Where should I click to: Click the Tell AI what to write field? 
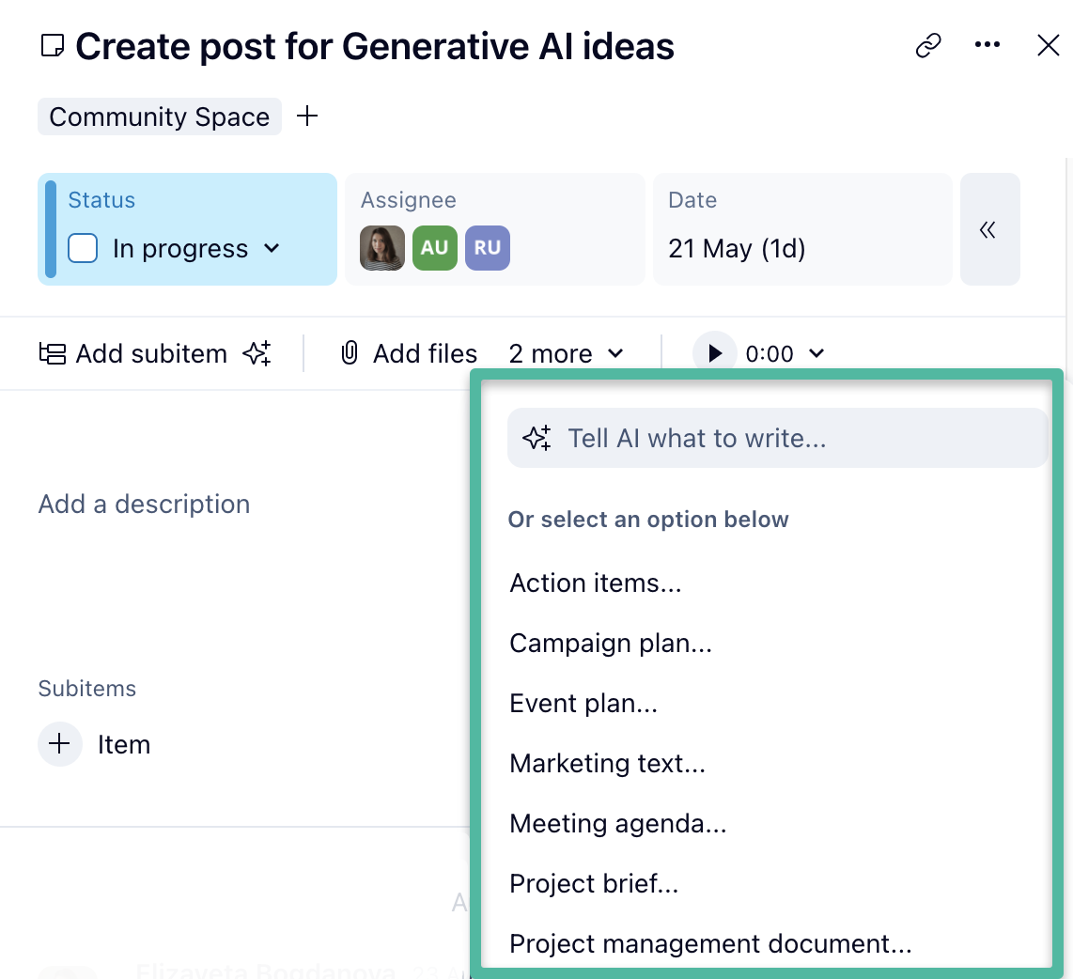(x=777, y=438)
